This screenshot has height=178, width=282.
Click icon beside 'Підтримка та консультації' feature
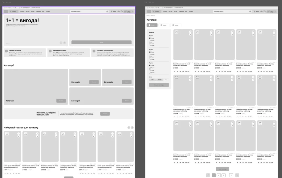click(x=94, y=51)
